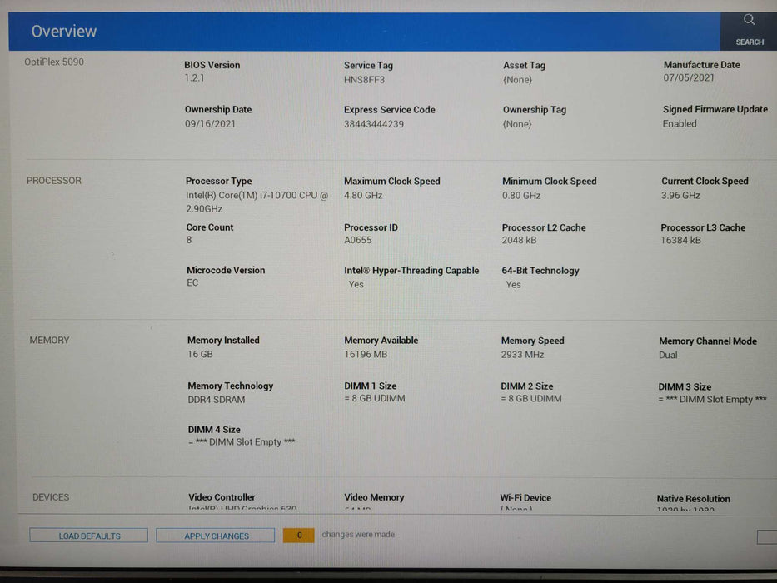Click the orange changes counter showing 0
Viewport: 777px width, 583px height.
299,535
